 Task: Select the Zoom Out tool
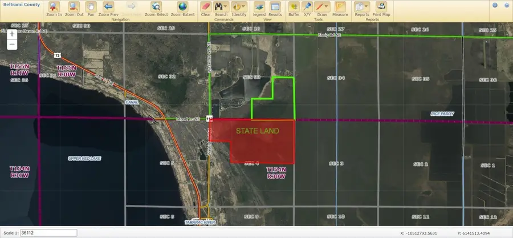tap(74, 8)
